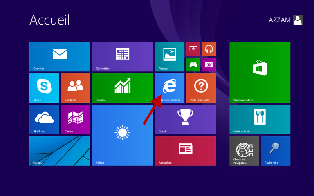Open the Météo weather tile
314x196 pixels.
click(x=123, y=135)
